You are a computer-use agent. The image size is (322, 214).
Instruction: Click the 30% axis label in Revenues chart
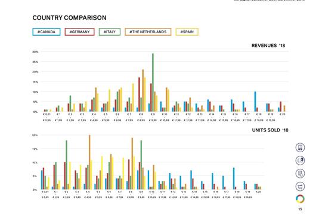click(35, 52)
